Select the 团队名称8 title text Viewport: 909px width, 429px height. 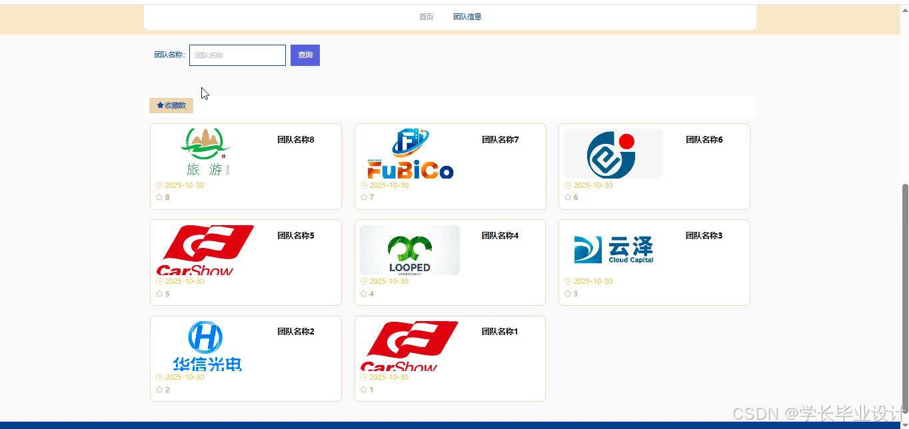click(x=296, y=140)
